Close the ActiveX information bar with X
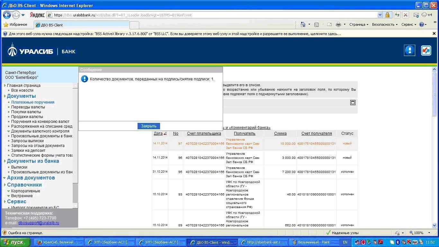 (434, 33)
